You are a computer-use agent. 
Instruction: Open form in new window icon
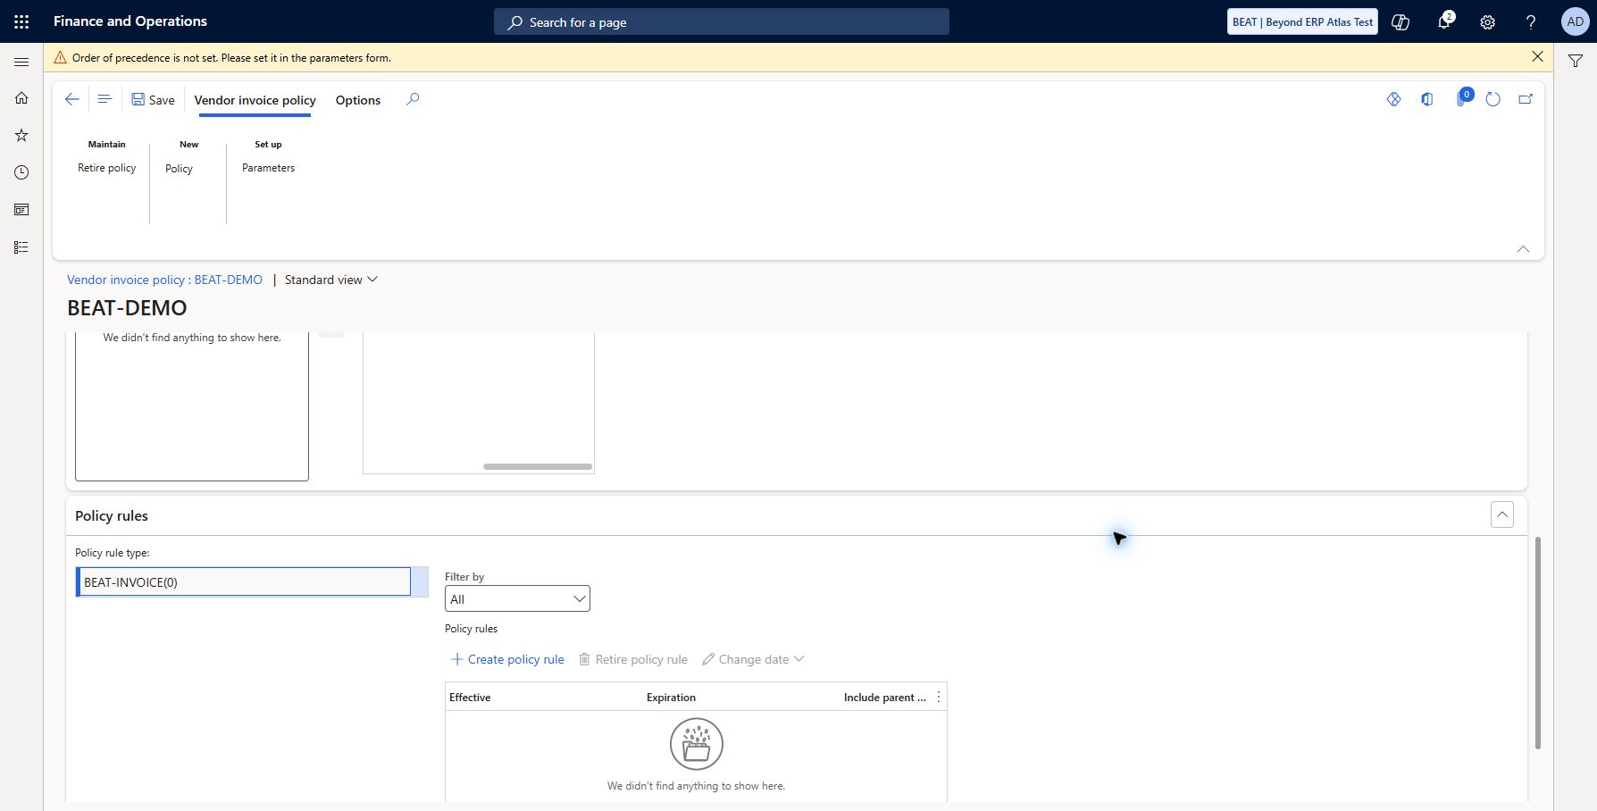tap(1526, 99)
